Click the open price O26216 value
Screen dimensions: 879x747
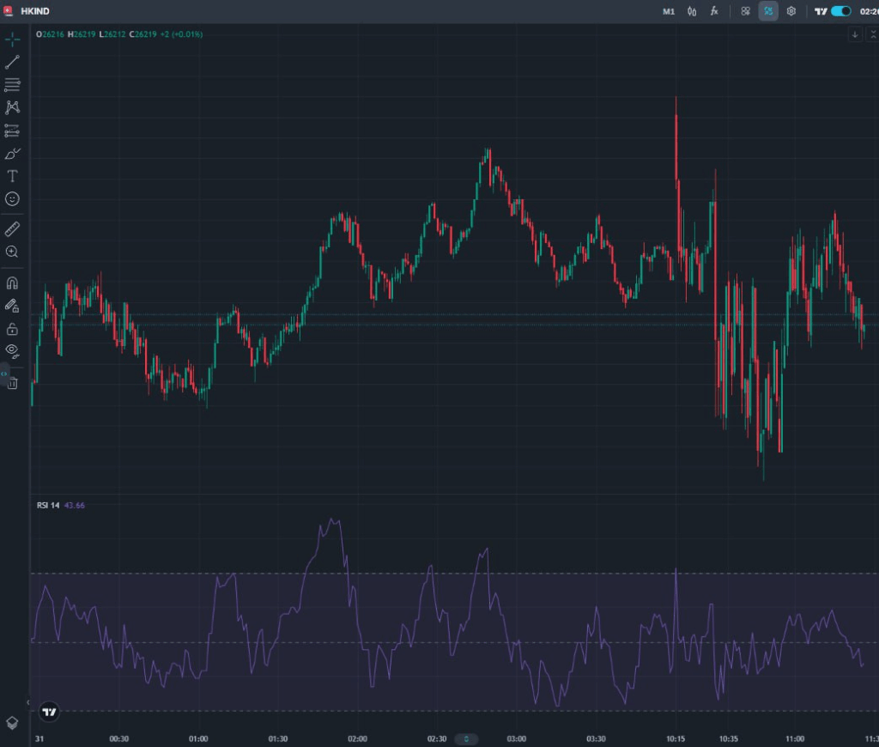point(50,34)
